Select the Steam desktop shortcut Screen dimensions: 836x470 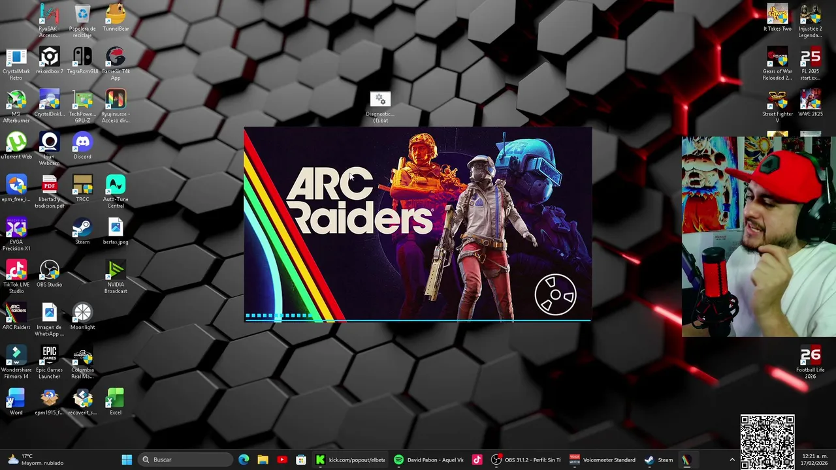82,231
